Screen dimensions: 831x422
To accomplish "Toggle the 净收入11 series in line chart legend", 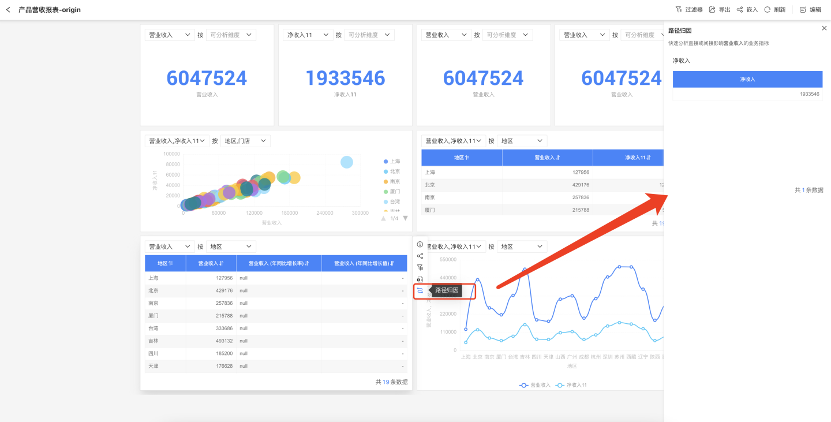I will pos(571,385).
